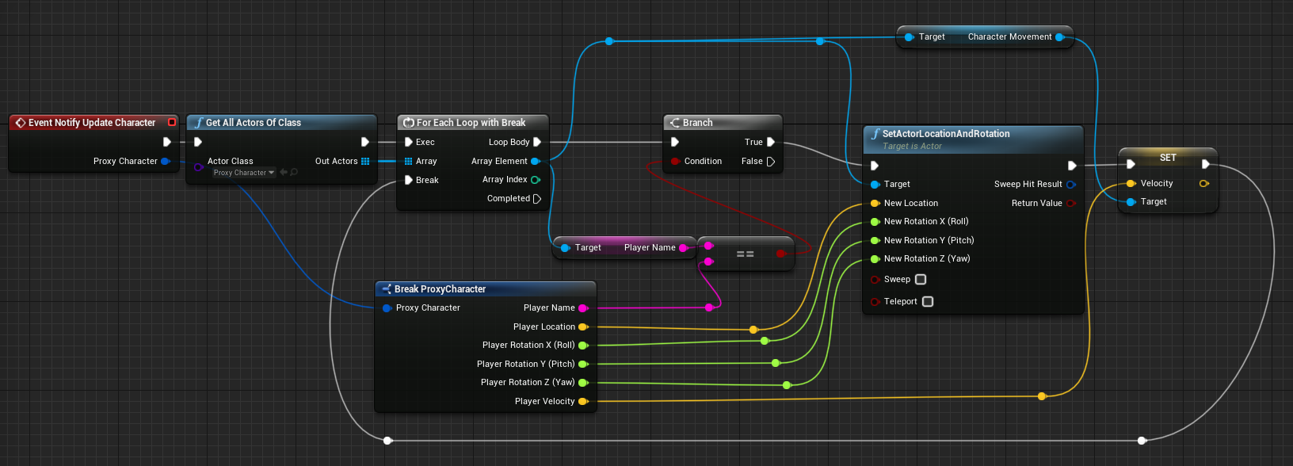Click the yellow reroute node on the Player Location wire
Image resolution: width=1293 pixels, height=466 pixels.
[753, 329]
